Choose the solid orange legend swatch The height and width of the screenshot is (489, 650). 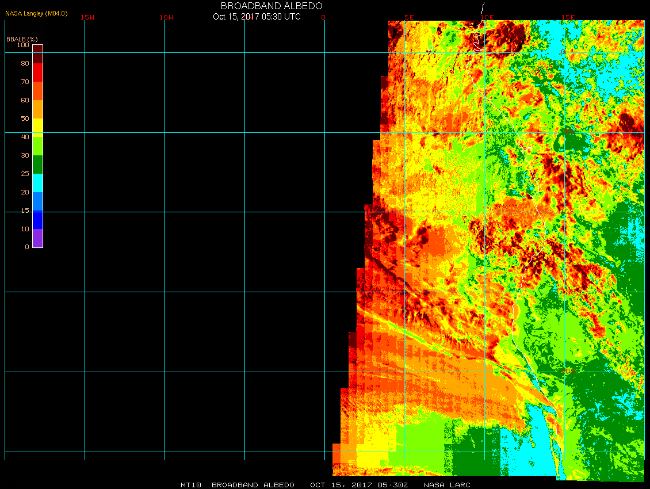click(37, 109)
